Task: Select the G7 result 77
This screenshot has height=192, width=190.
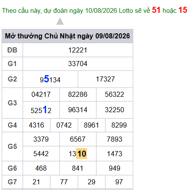Action: click(x=64, y=182)
